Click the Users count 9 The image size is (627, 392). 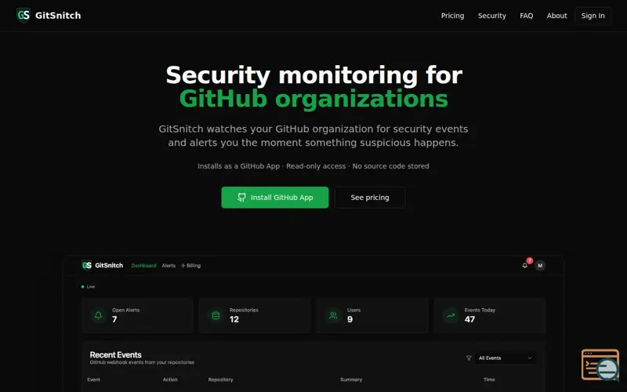[350, 319]
